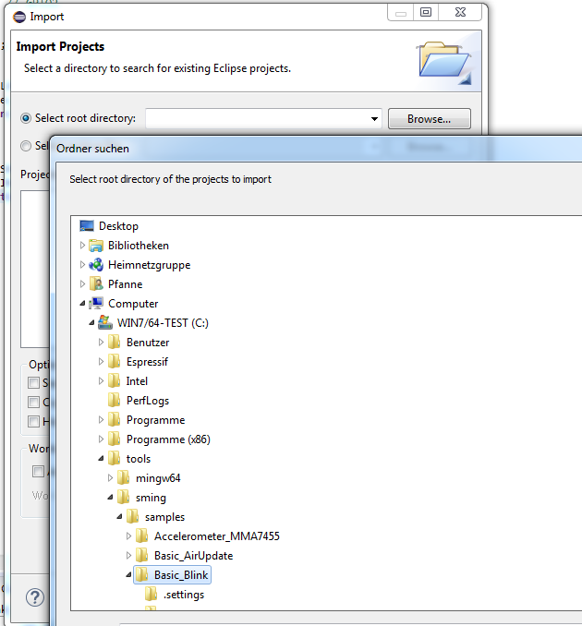Collapse the Basic_Blink folder node

click(x=128, y=575)
